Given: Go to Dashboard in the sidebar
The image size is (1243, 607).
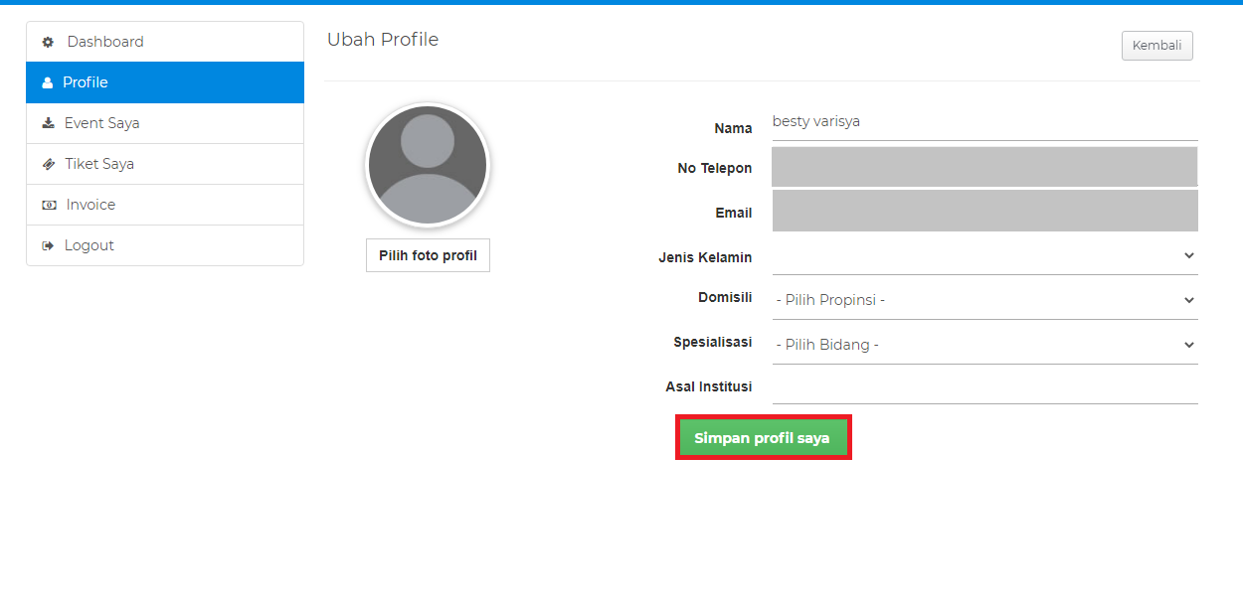Looking at the screenshot, I should (x=105, y=42).
